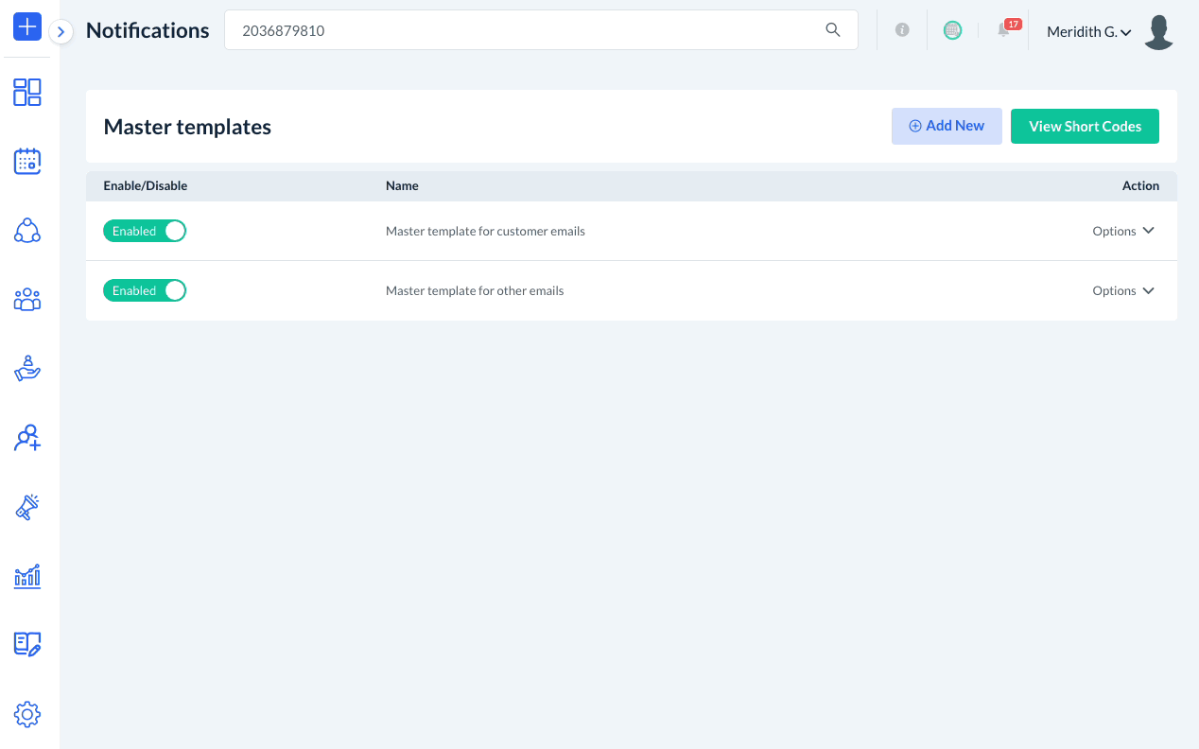The height and width of the screenshot is (749, 1199).
Task: Open the form with pencil icon
Action: [x=27, y=645]
